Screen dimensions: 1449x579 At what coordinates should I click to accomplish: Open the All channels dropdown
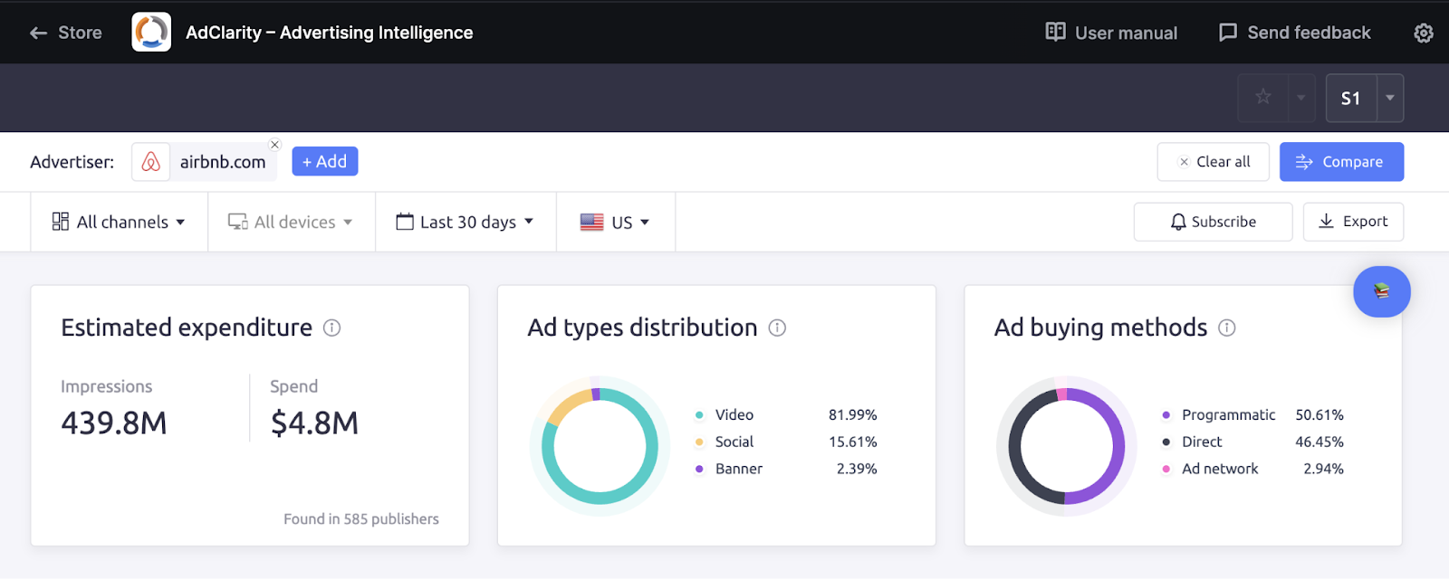120,222
